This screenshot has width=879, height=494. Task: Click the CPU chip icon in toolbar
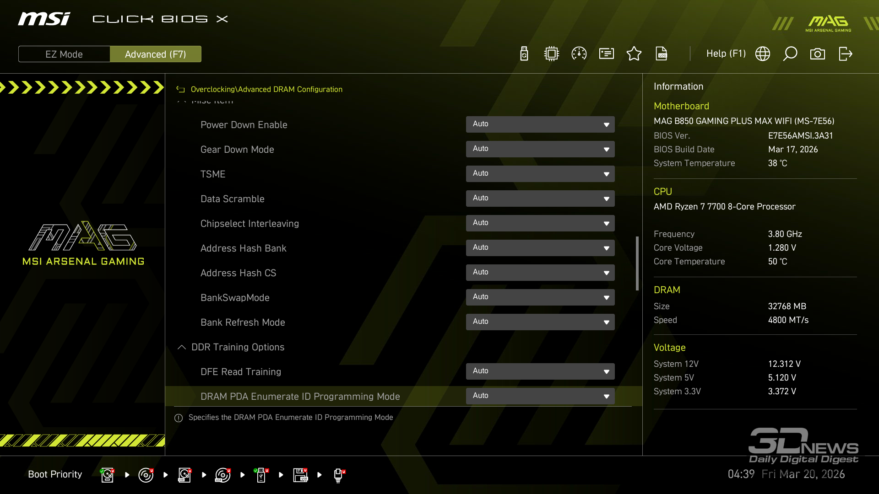(x=552, y=54)
